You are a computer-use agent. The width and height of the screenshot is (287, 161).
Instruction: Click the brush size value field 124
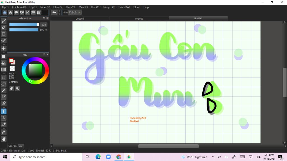coord(43,25)
